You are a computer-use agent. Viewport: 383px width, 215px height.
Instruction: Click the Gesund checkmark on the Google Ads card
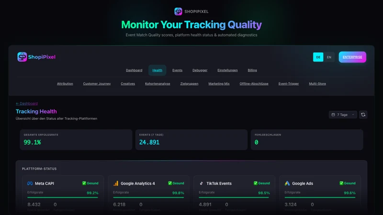[x=341, y=183]
